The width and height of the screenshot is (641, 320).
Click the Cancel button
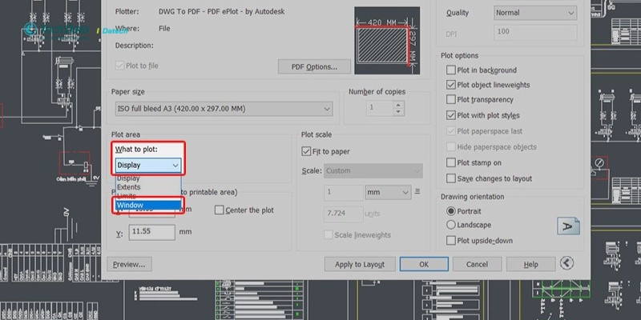coord(477,265)
